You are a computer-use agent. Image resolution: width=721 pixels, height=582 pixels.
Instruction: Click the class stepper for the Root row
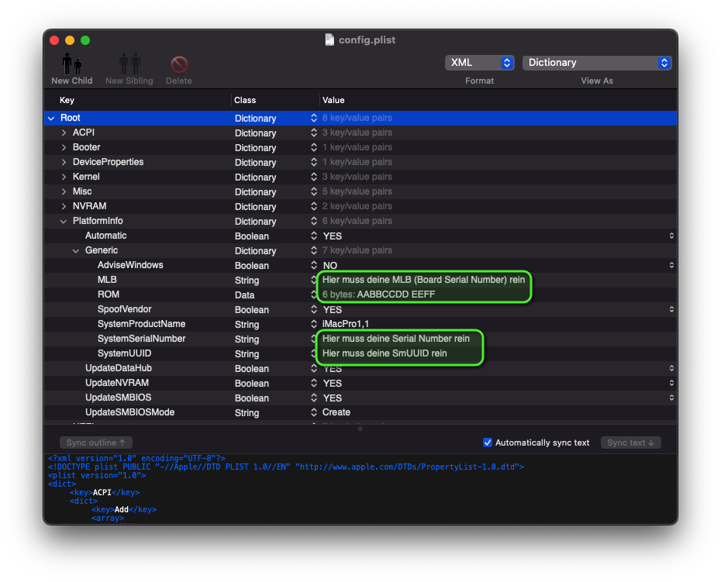tap(314, 119)
